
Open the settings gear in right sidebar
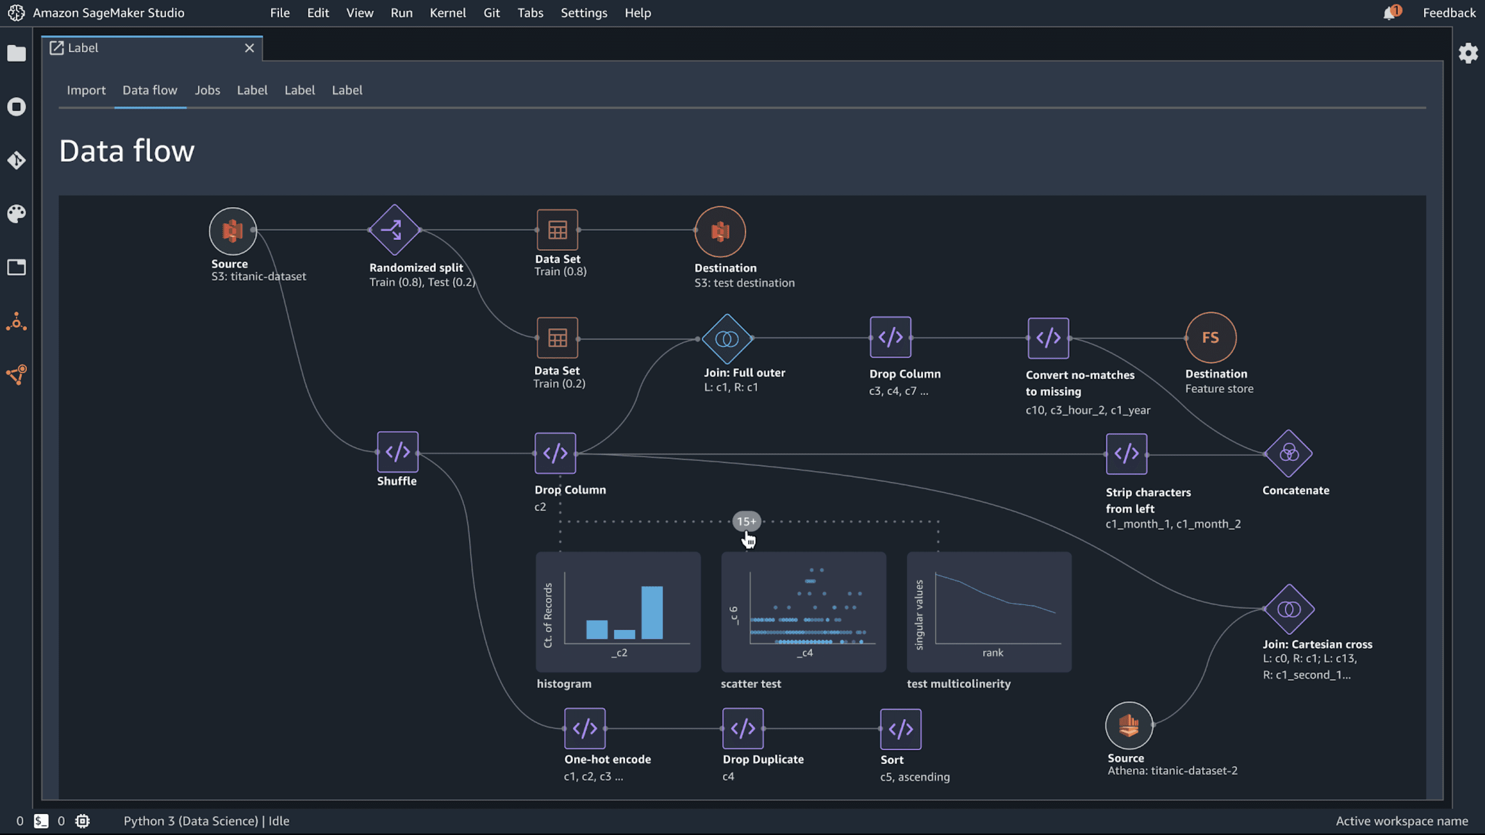coord(1468,54)
